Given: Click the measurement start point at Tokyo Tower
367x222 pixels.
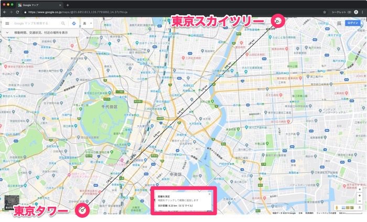Looking at the screenshot, I should click(x=82, y=210).
